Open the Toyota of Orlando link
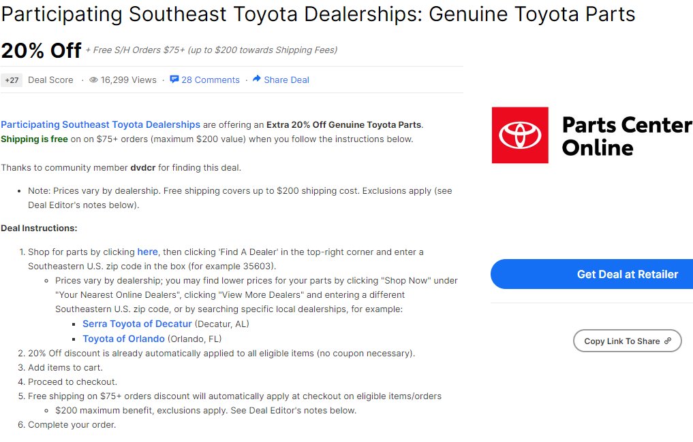This screenshot has width=693, height=442. tap(123, 339)
